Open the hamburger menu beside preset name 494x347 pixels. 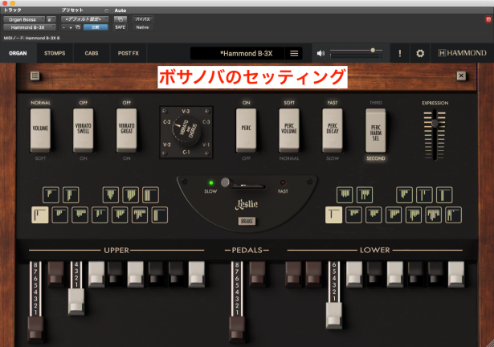click(x=294, y=54)
